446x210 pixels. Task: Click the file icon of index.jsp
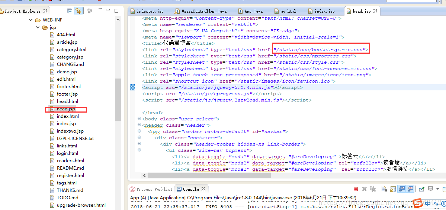tap(52, 124)
